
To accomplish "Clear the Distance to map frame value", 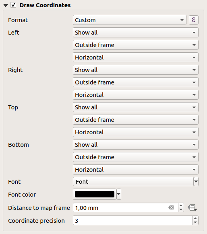I will coord(171,207).
